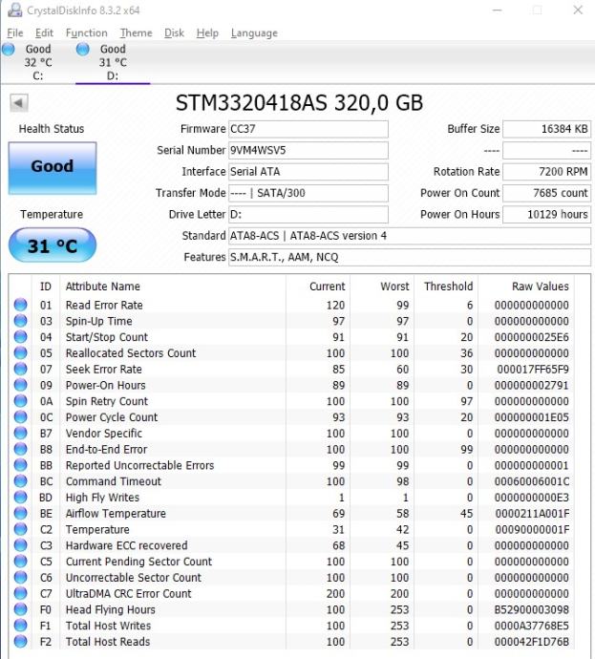The width and height of the screenshot is (595, 659).
Task: Click the ID column header
Action: pos(46,287)
